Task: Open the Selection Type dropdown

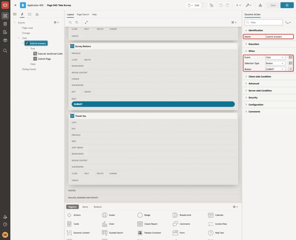Action: coord(275,63)
